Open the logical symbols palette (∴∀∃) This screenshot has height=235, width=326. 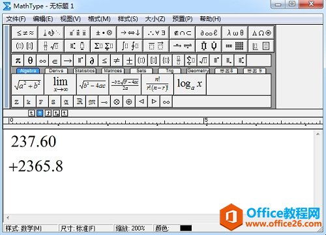156,33
